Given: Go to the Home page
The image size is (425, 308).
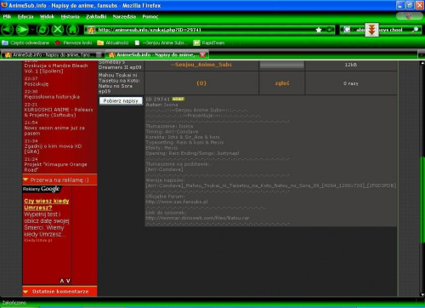Looking at the screenshot, I should (x=72, y=30).
